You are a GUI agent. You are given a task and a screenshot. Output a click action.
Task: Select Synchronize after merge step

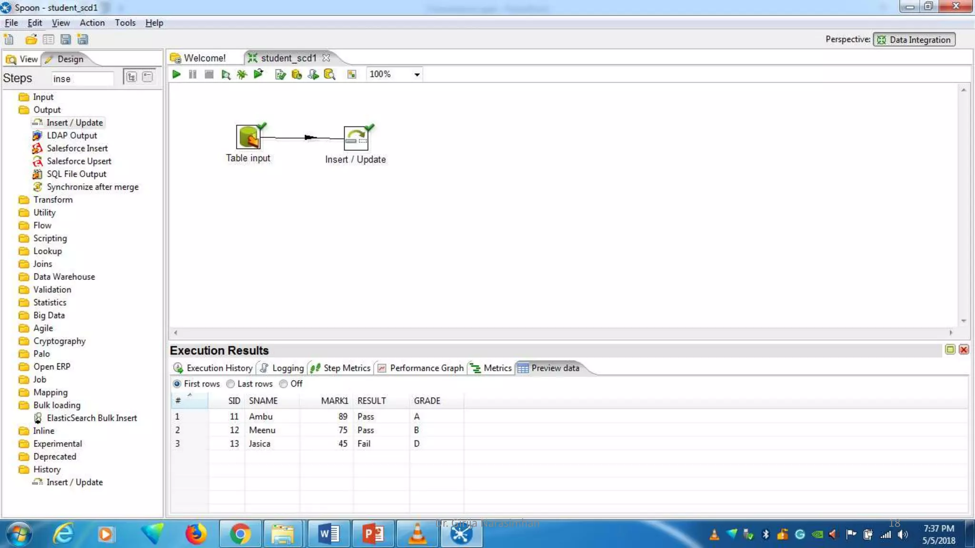[x=92, y=187]
